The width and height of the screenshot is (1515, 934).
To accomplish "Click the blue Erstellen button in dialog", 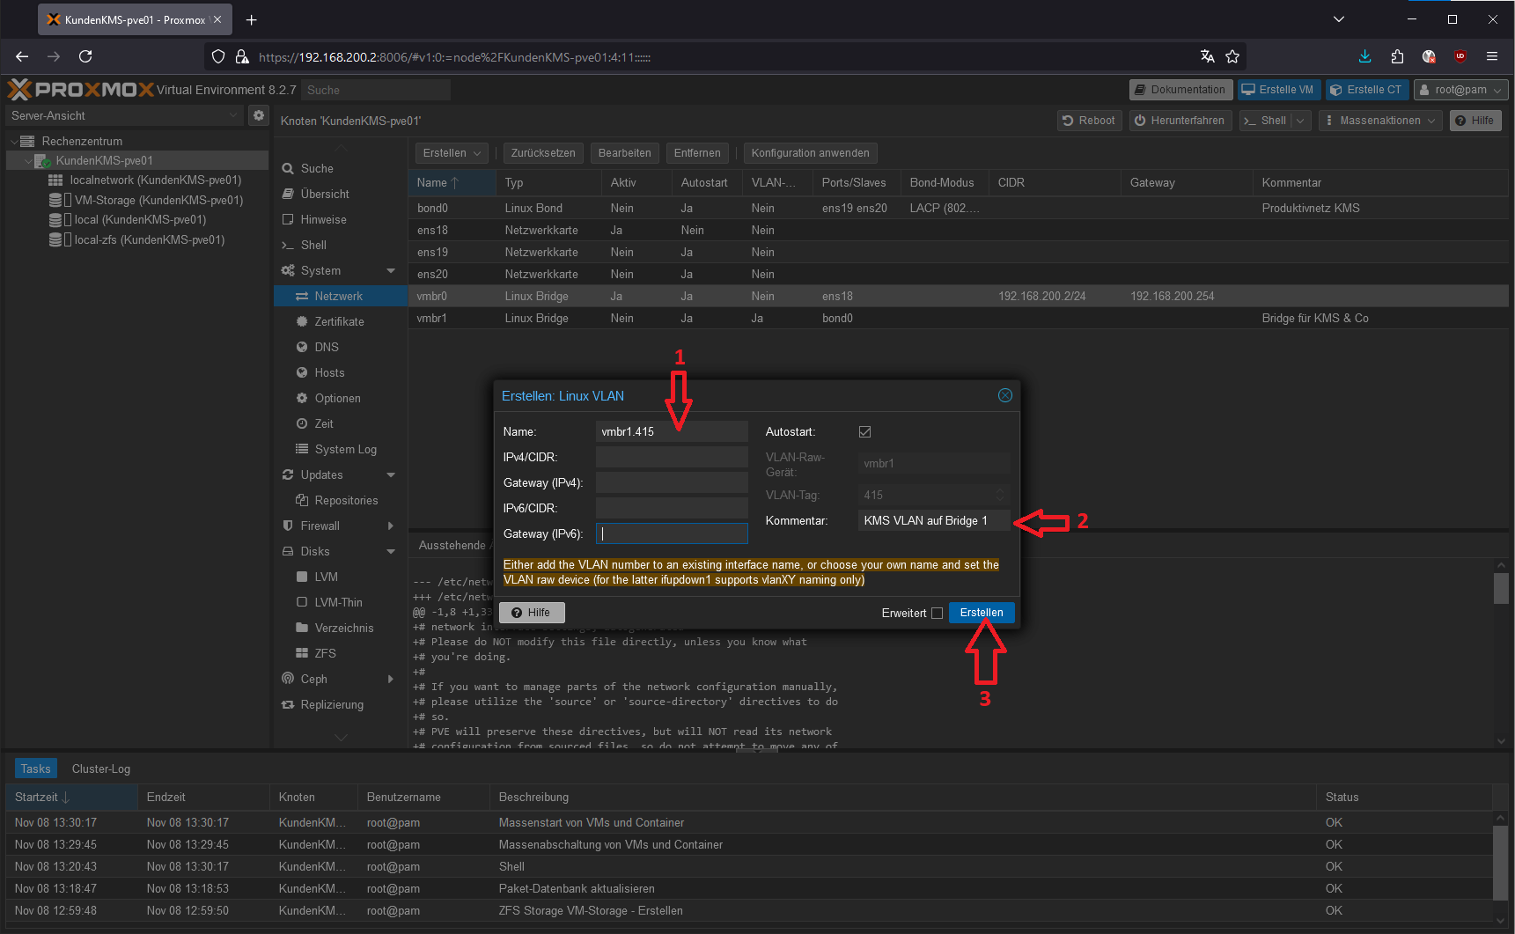I will pyautogui.click(x=981, y=613).
